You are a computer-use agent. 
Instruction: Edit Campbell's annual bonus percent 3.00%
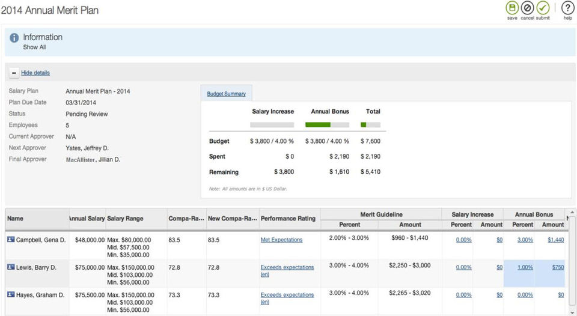pyautogui.click(x=525, y=240)
